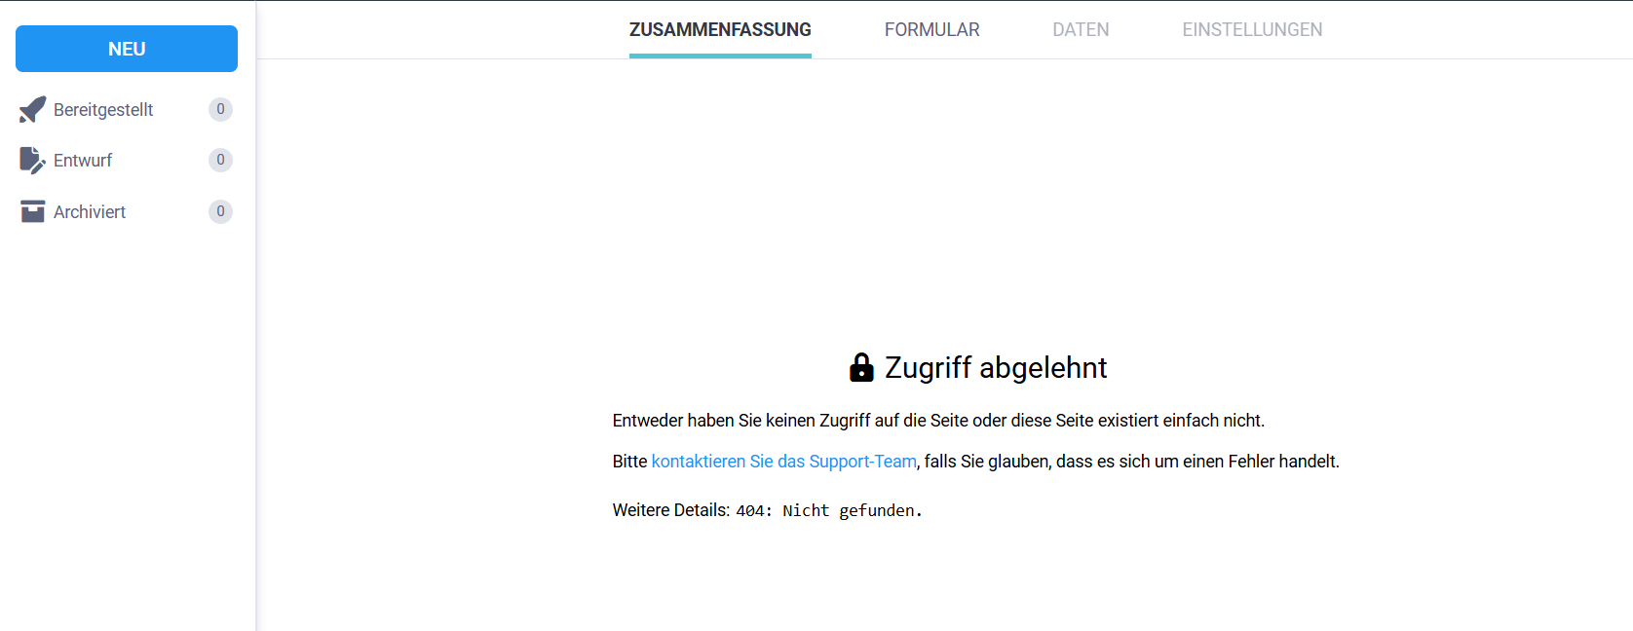This screenshot has height=631, width=1633.
Task: Click the Bereitgestellt count badge
Action: [220, 109]
